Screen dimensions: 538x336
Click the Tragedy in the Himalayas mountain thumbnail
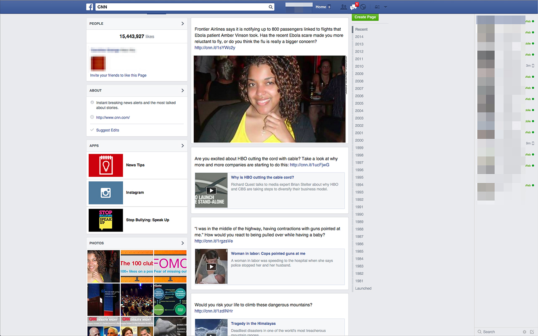coord(211,328)
